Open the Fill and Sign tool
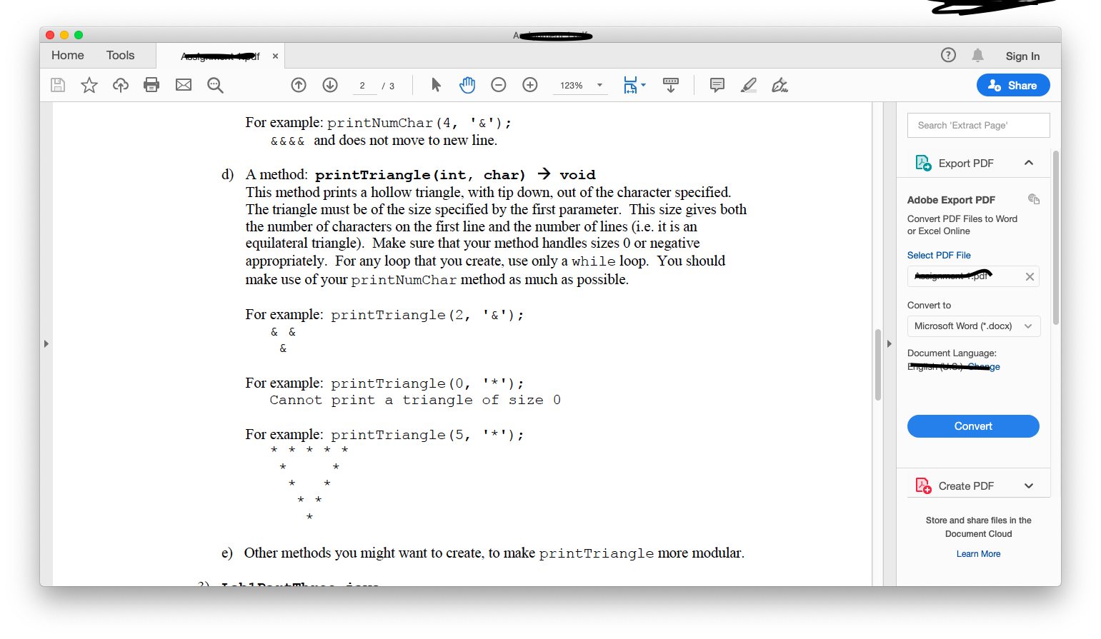Viewport: 1101px width, 639px height. (780, 85)
